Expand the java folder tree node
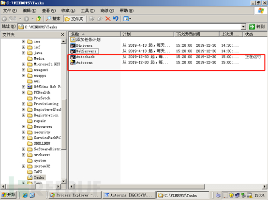The image size is (268, 200). pyautogui.click(x=24, y=53)
